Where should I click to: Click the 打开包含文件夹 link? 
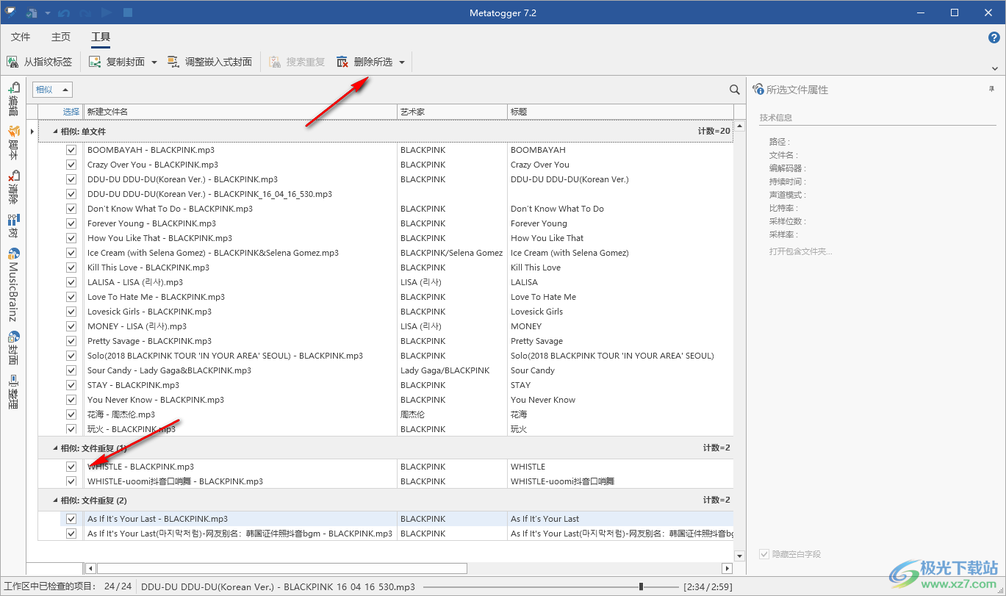(x=800, y=251)
